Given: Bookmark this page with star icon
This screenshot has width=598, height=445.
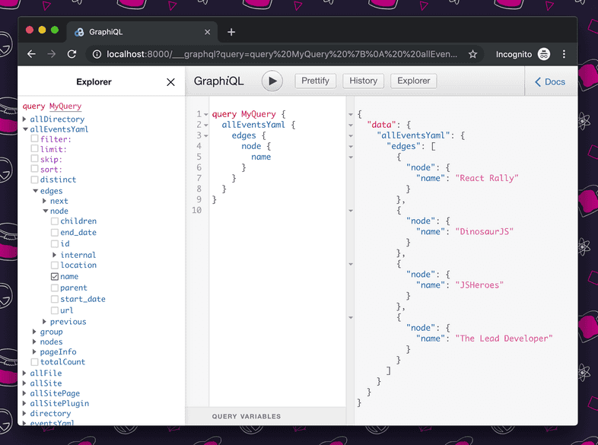Looking at the screenshot, I should coord(472,54).
